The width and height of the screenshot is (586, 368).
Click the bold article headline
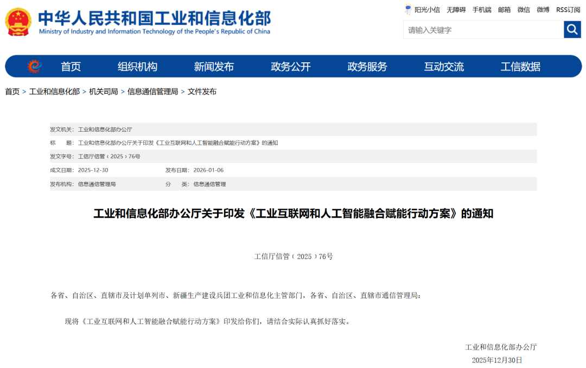click(x=294, y=214)
